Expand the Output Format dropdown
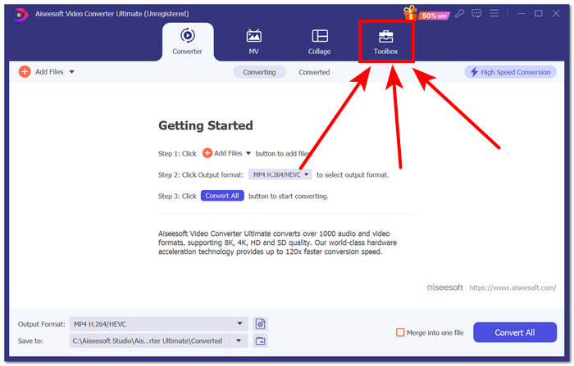The width and height of the screenshot is (574, 366). [240, 324]
